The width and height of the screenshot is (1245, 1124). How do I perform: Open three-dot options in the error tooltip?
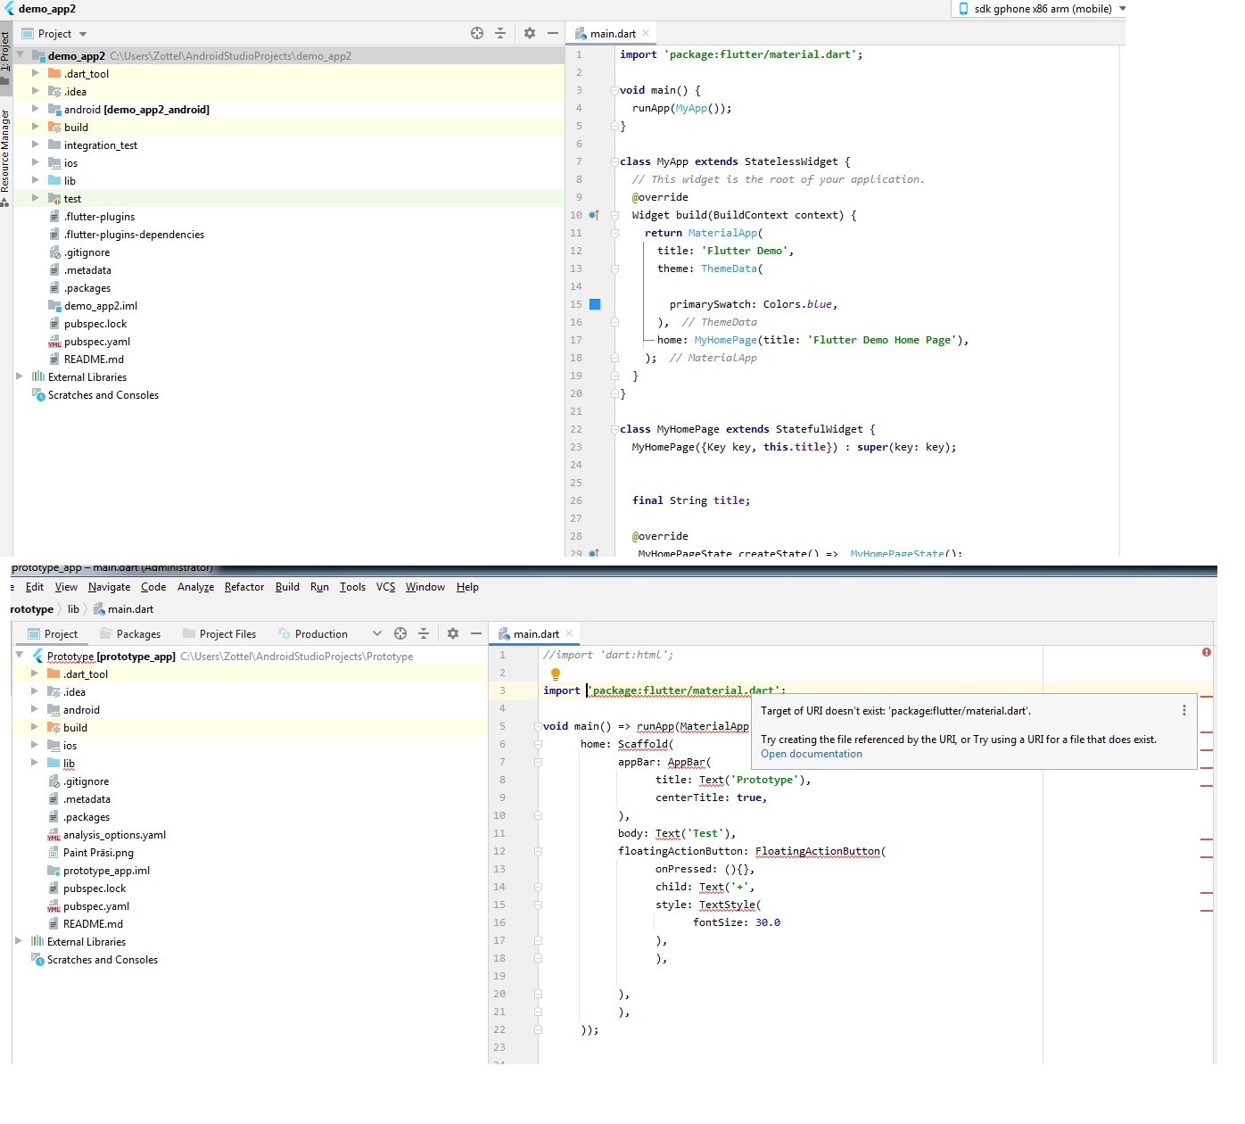click(x=1183, y=710)
